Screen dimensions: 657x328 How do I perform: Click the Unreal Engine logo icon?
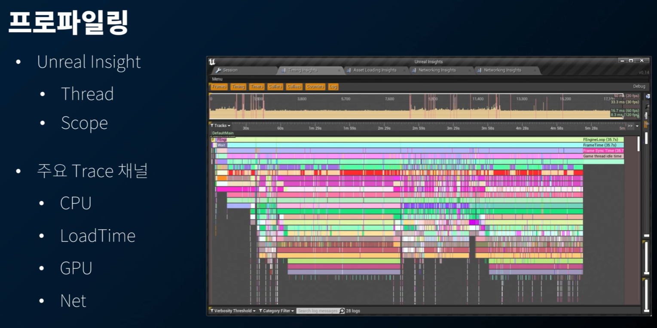click(x=211, y=62)
